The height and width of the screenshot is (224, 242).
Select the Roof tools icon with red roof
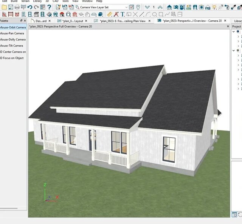pos(62,14)
